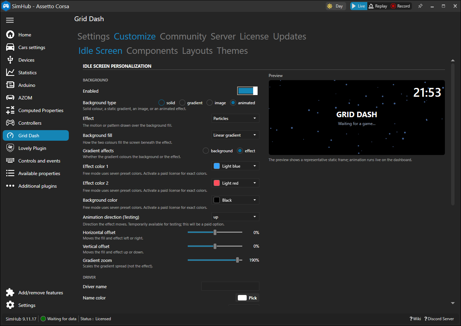Screen dimensions: 461x326
Task: Click the Additional plugins dots icon
Action: pyautogui.click(x=10, y=186)
